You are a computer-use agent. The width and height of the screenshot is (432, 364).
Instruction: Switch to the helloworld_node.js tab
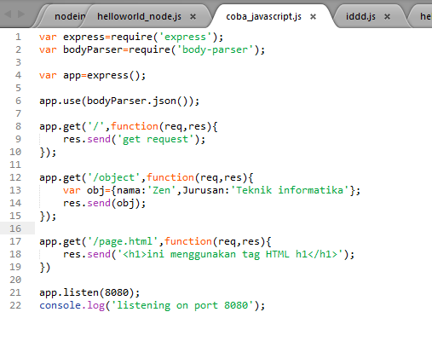tap(139, 16)
